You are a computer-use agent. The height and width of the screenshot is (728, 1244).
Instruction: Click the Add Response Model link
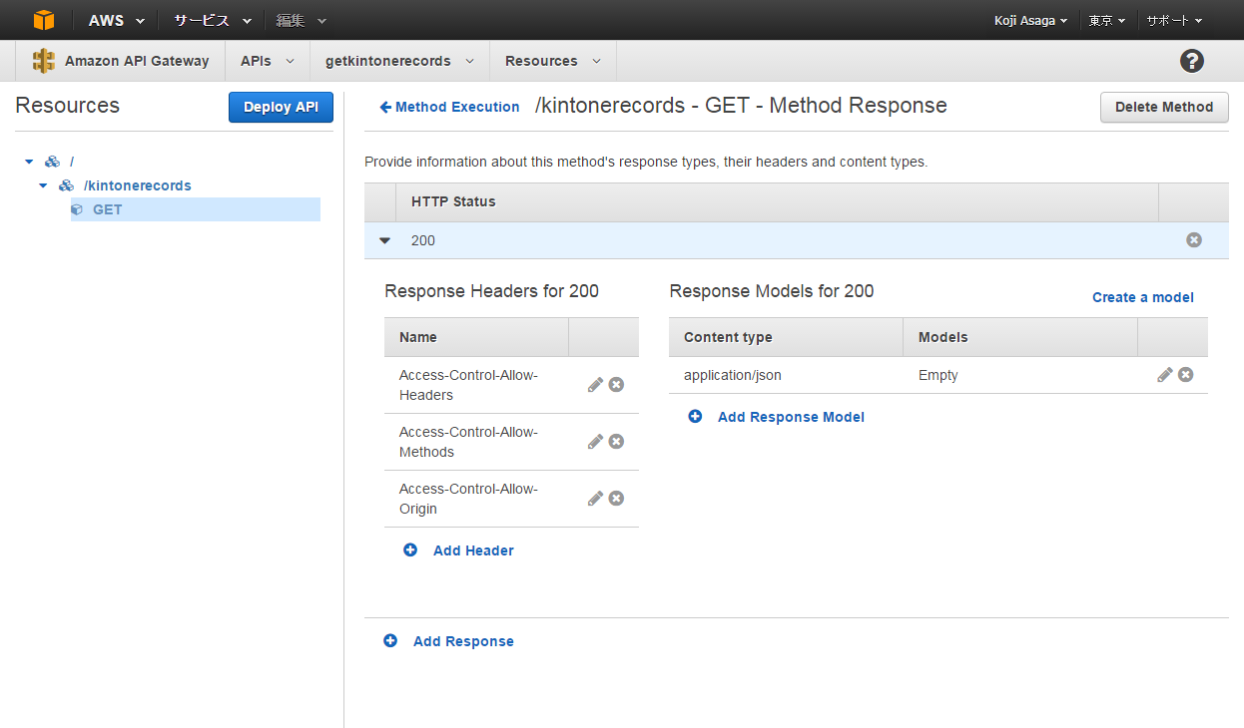click(x=790, y=416)
